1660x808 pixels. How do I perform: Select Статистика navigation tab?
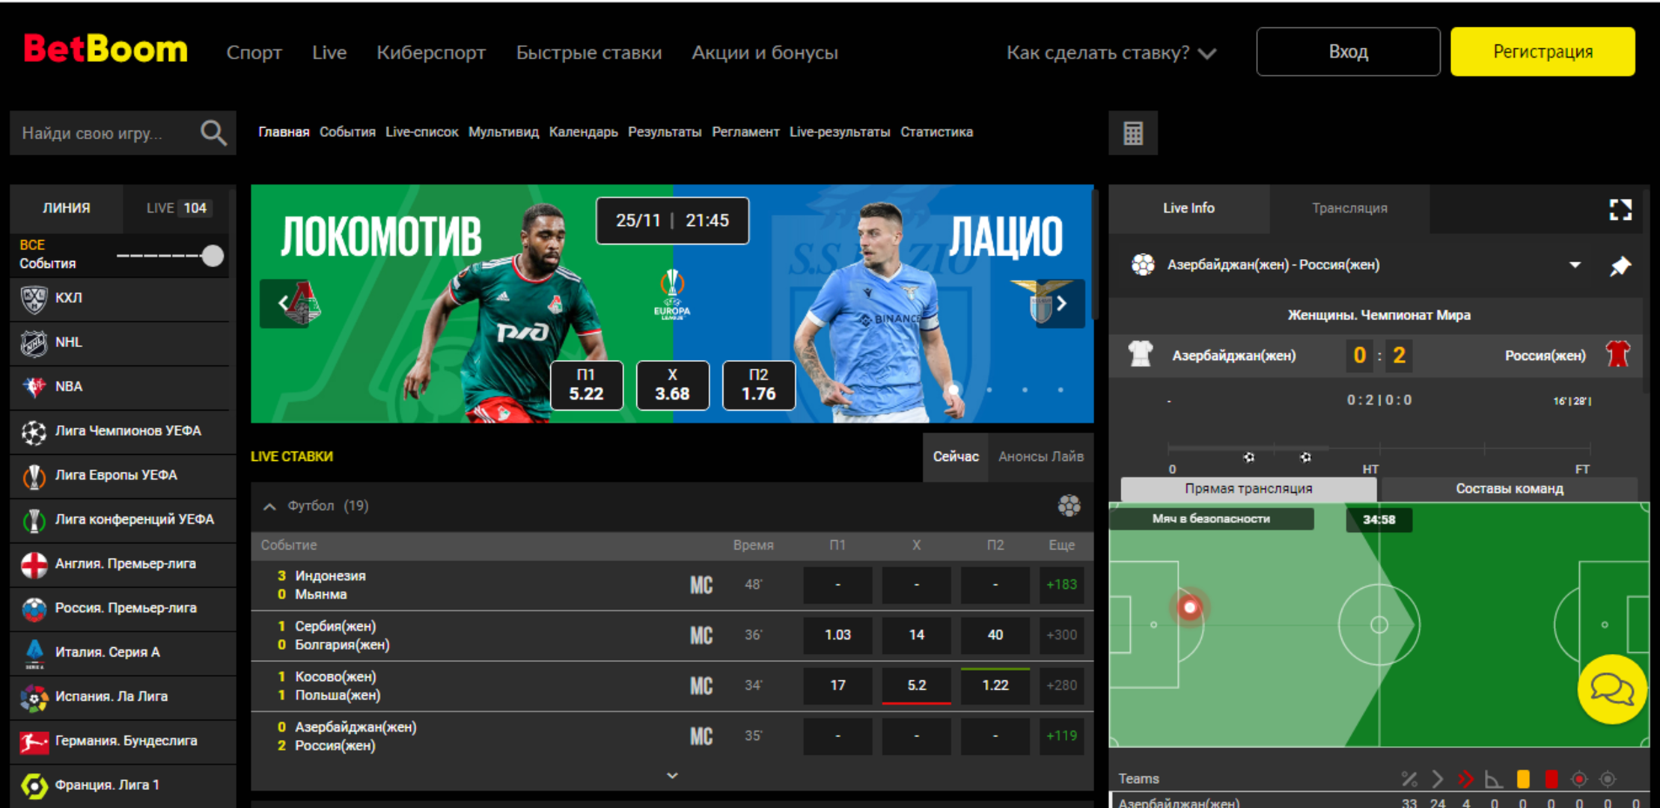pyautogui.click(x=935, y=132)
